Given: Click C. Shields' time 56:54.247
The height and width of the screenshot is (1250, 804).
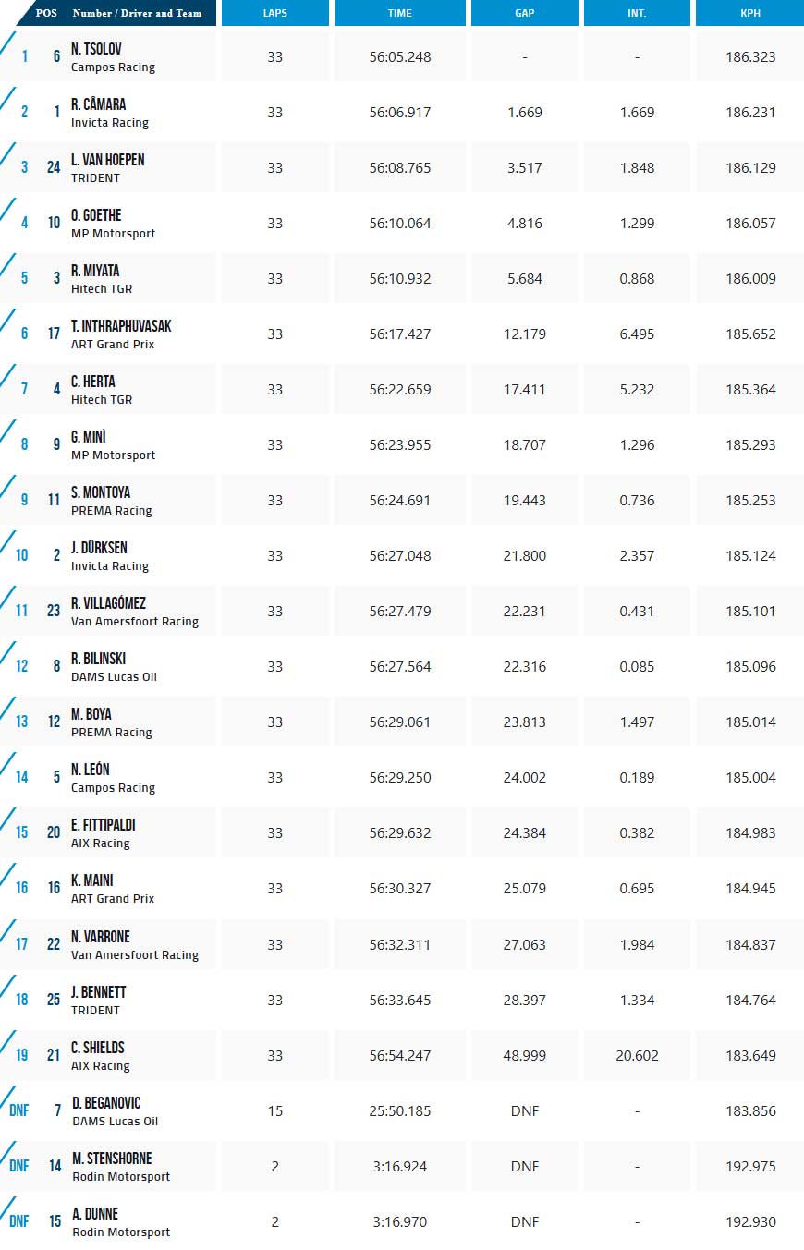Looking at the screenshot, I should [x=400, y=1055].
